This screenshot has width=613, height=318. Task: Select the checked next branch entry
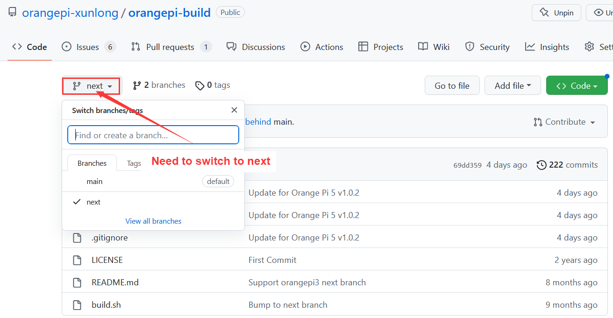[x=93, y=202]
